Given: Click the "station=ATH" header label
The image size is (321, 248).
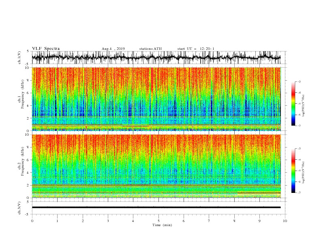Looking at the screenshot, I should pyautogui.click(x=150, y=49).
